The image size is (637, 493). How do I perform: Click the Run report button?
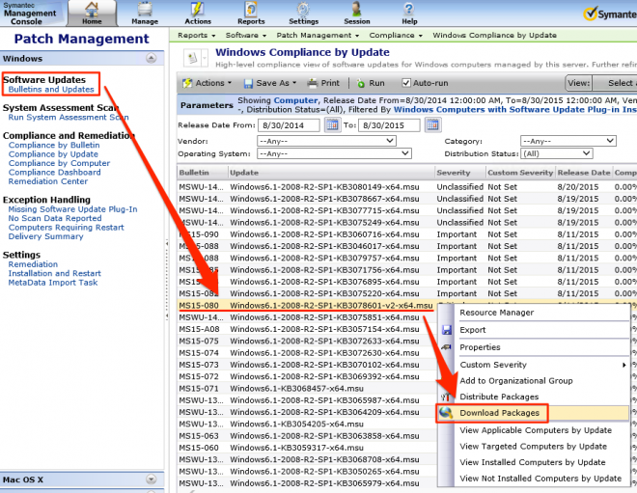371,83
